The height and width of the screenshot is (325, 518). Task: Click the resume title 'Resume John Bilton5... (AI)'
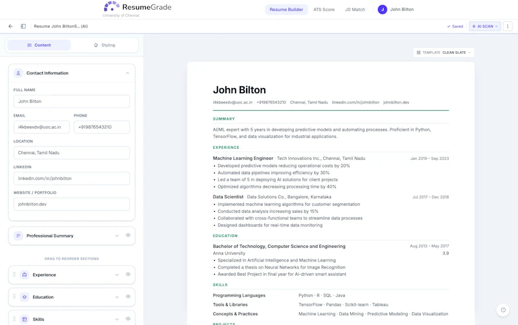pyautogui.click(x=61, y=26)
